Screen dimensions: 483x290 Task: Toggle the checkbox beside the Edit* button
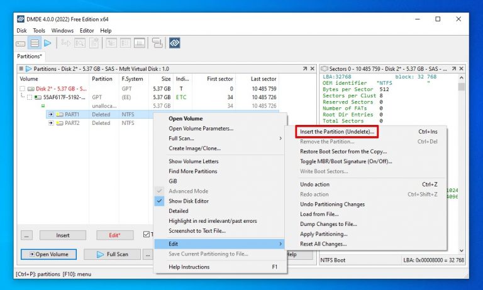coord(147,235)
